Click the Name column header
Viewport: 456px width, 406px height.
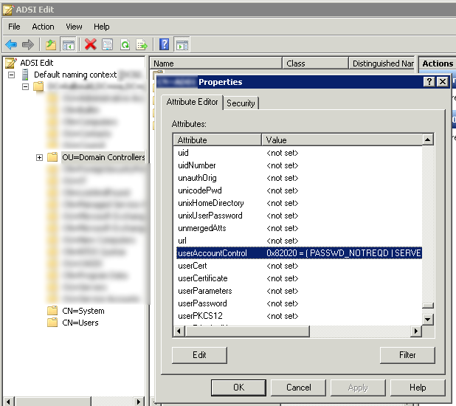click(x=215, y=63)
